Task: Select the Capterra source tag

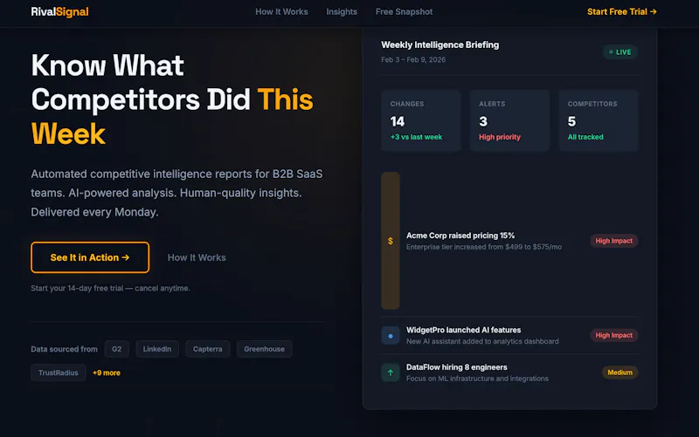Action: tap(207, 349)
